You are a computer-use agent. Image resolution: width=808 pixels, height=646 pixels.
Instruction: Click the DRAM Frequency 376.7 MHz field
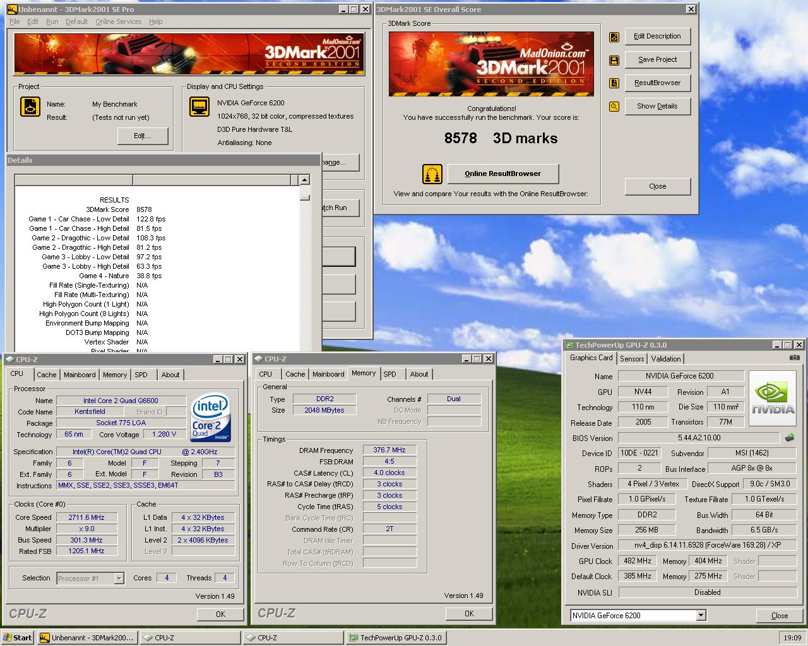click(389, 450)
